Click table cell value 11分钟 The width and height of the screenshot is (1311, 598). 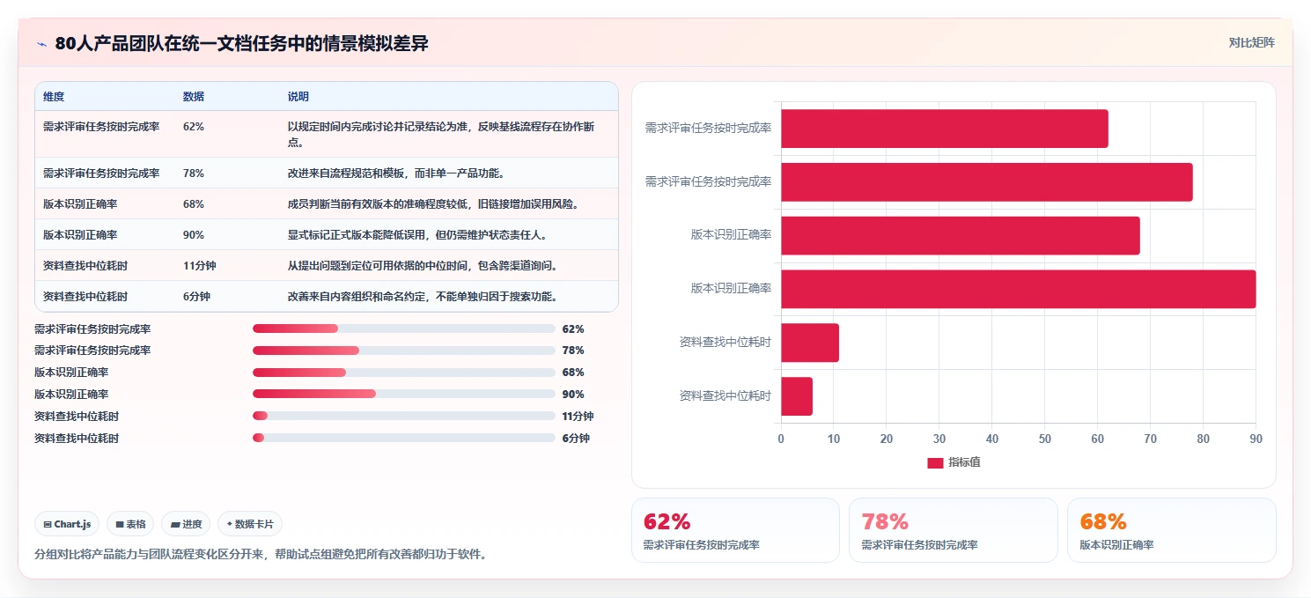click(200, 265)
